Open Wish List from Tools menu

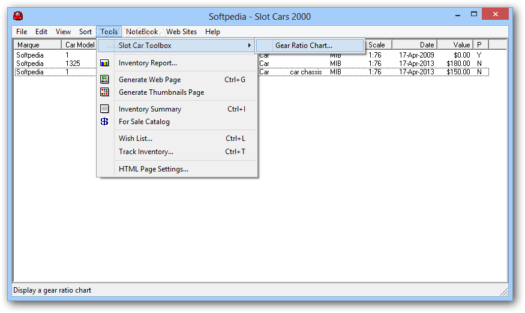tap(178, 139)
